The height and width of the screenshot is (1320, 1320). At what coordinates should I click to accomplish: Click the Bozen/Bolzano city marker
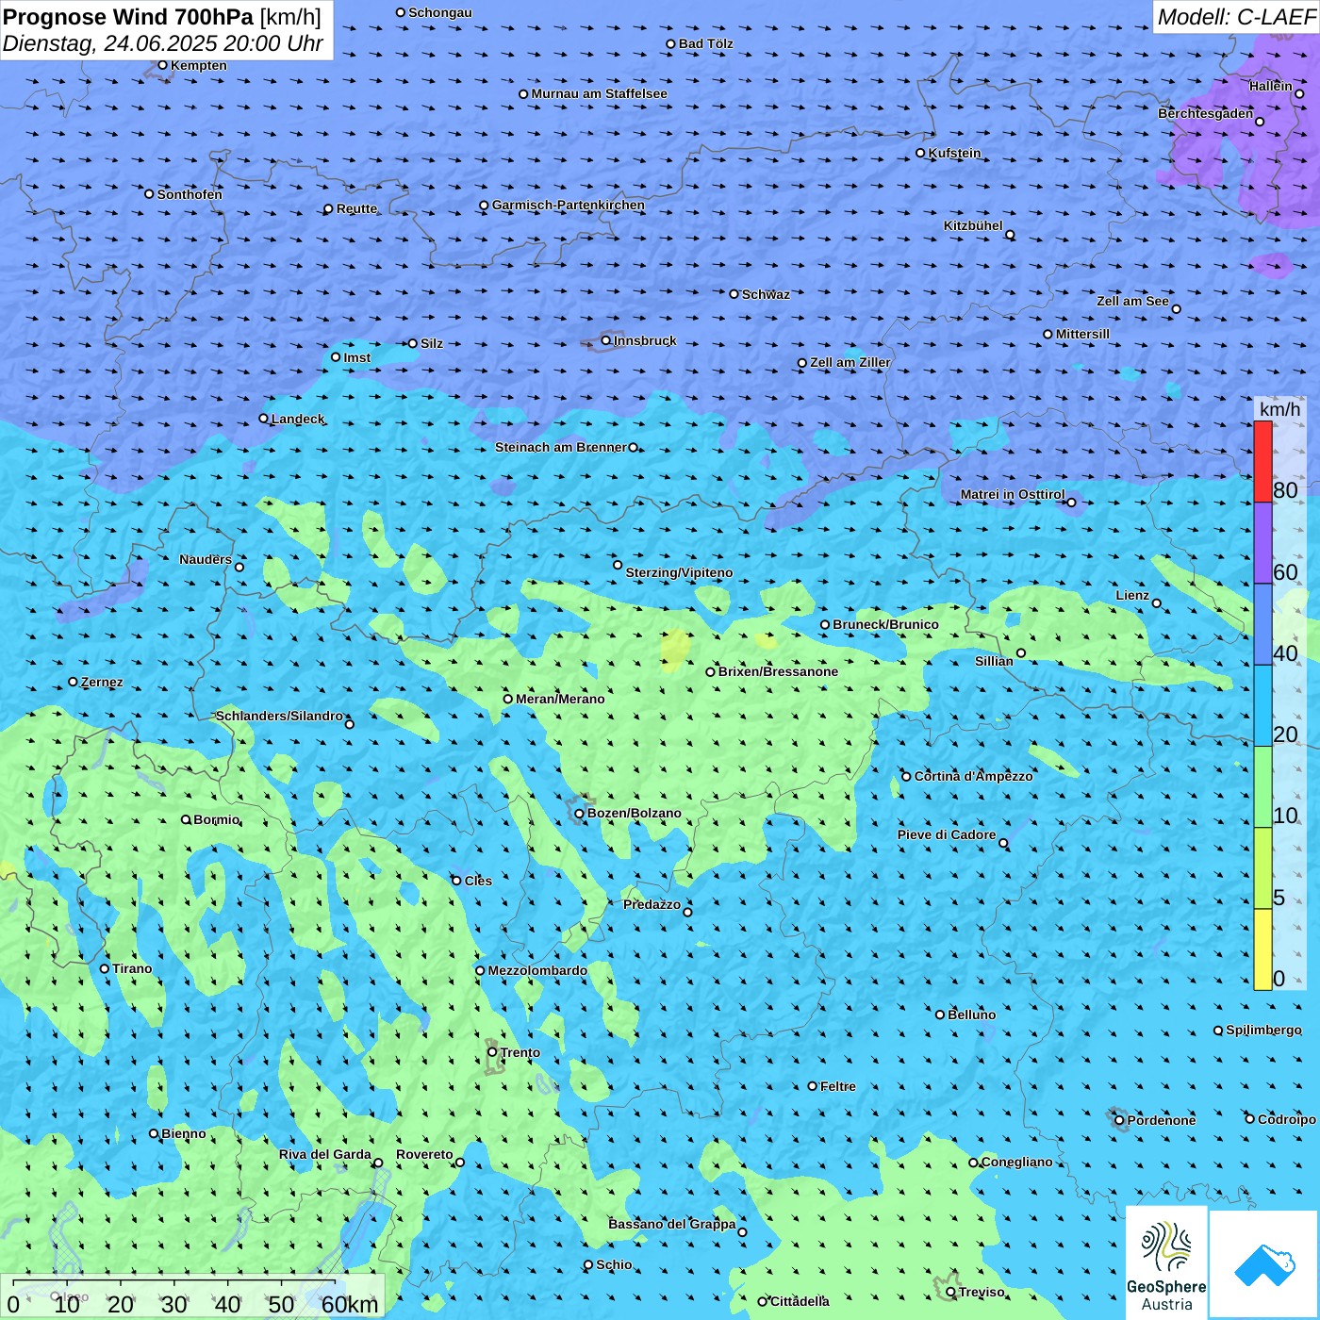(x=580, y=813)
